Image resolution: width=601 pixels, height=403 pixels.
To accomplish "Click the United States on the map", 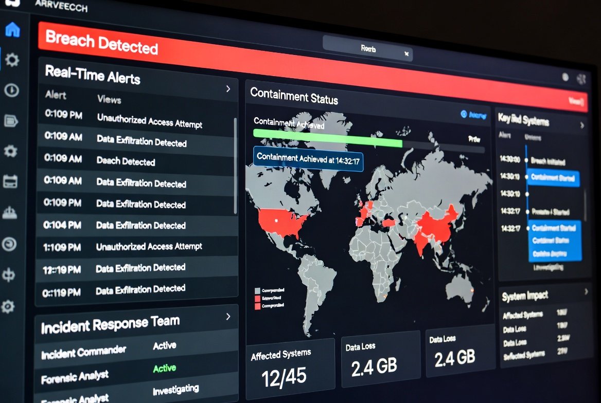I will [x=282, y=223].
